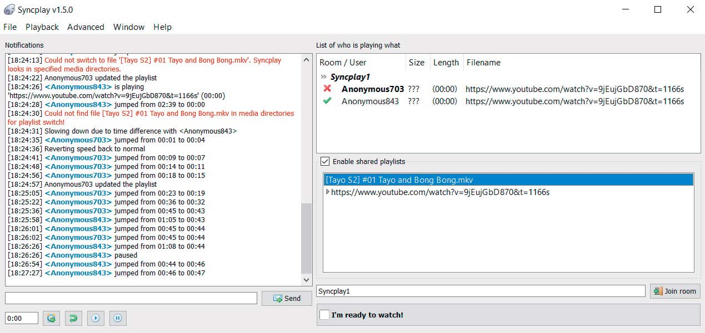Image resolution: width=705 pixels, height=333 pixels.
Task: Click the Syncplay app icon in title bar
Action: (x=9, y=9)
